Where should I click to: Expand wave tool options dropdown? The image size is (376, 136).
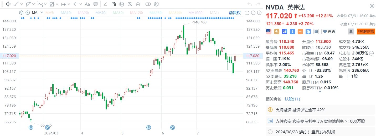pyautogui.click(x=45, y=4)
